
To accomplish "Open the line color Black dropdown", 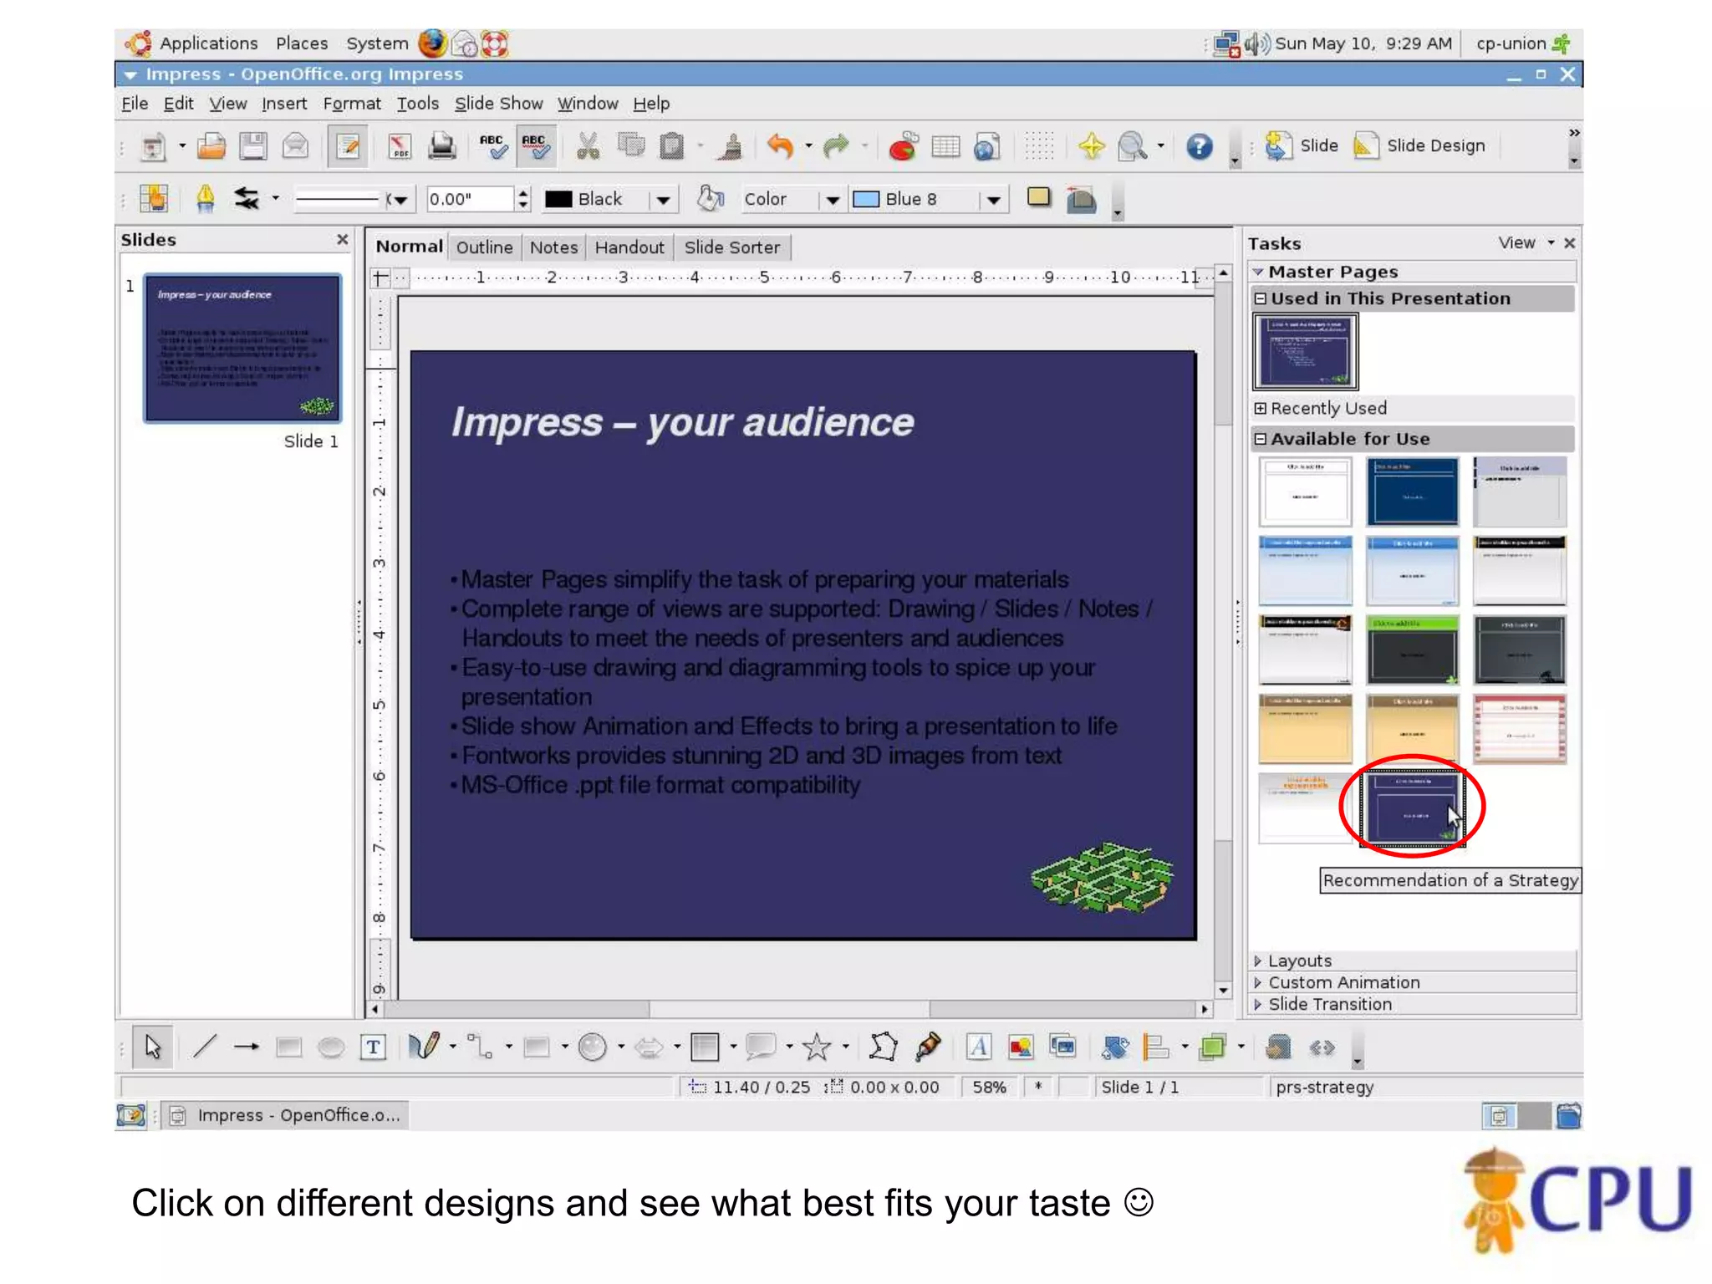I will 663,200.
